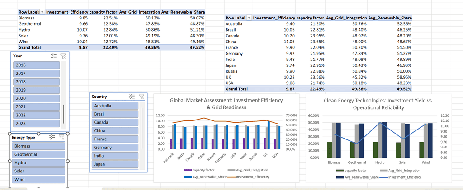
Task: Open Row Labels filter in energy pivot table
Action: [x=42, y=12]
